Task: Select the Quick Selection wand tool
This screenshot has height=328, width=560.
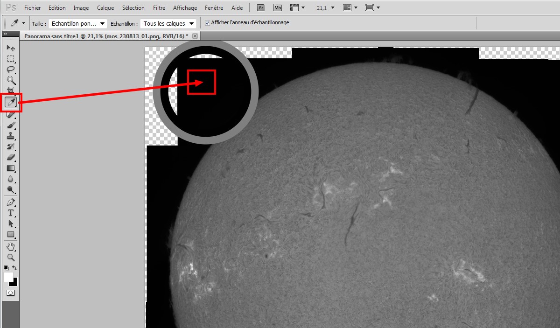Action: (10, 80)
